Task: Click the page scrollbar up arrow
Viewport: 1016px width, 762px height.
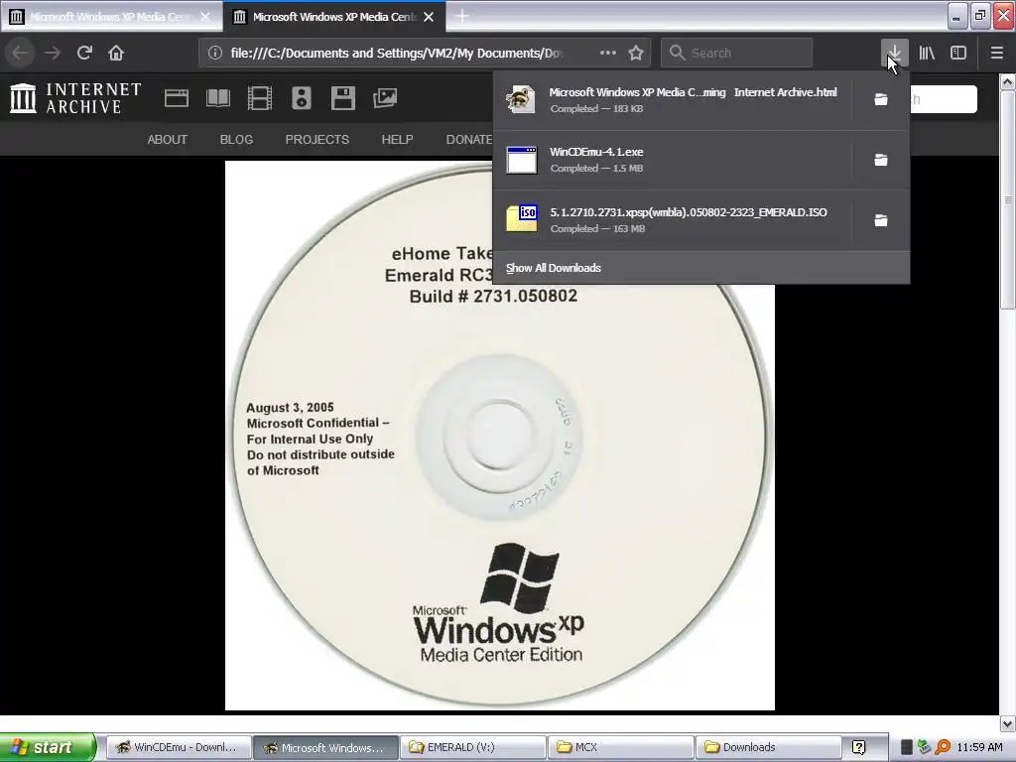Action: point(1007,81)
